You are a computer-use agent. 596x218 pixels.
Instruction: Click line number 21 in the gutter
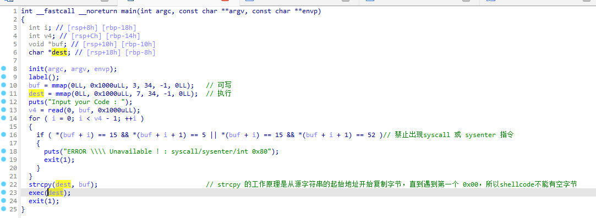(x=13, y=176)
